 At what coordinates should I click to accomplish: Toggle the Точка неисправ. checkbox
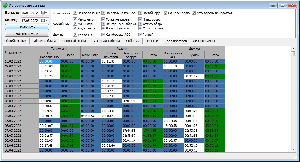103,19
